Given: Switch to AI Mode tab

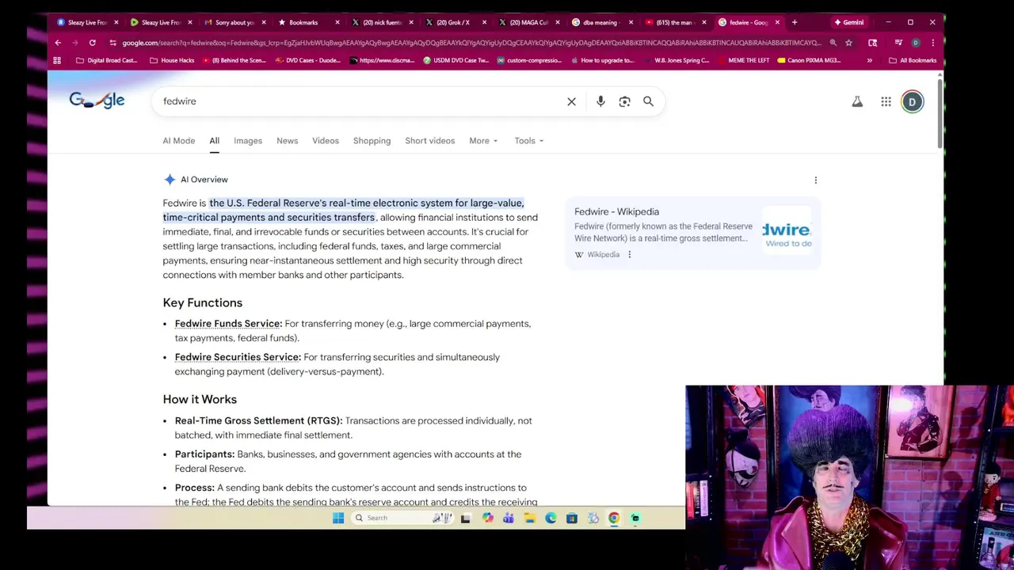Looking at the screenshot, I should pyautogui.click(x=179, y=141).
